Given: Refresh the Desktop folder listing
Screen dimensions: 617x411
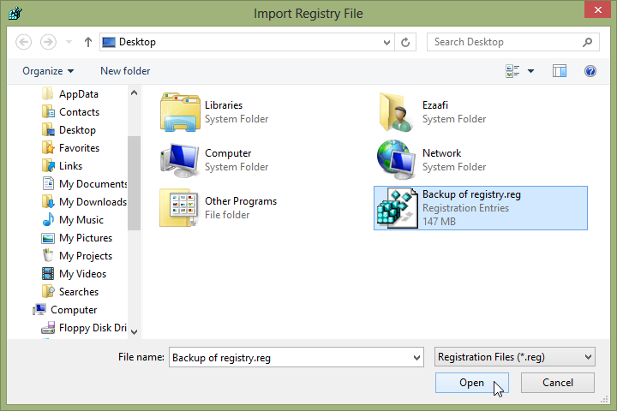Looking at the screenshot, I should (406, 42).
